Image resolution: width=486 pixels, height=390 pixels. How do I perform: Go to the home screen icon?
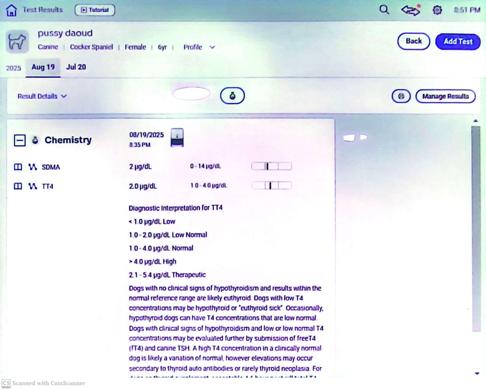point(11,10)
